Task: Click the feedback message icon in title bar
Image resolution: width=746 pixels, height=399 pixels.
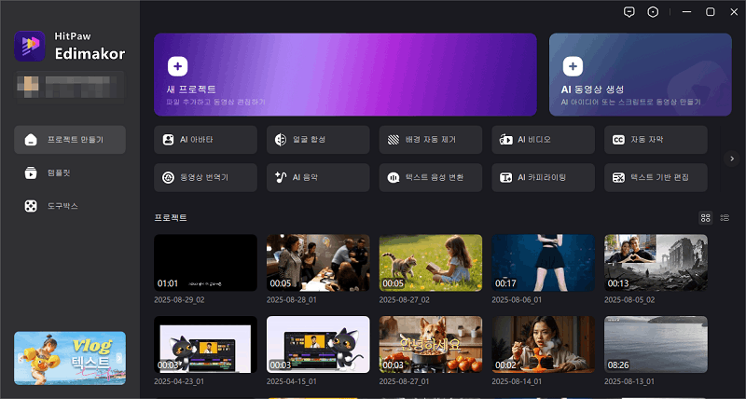Action: [629, 12]
